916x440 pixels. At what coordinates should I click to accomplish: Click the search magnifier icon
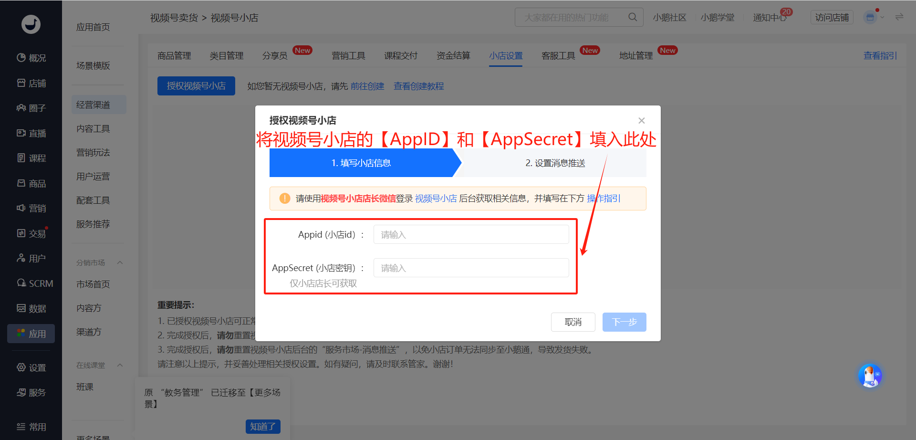633,17
